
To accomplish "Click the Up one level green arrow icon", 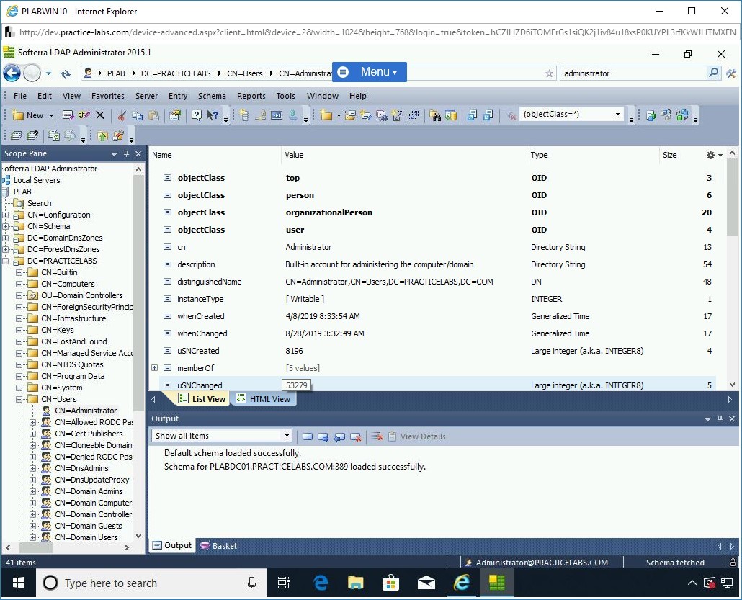I will click(102, 135).
